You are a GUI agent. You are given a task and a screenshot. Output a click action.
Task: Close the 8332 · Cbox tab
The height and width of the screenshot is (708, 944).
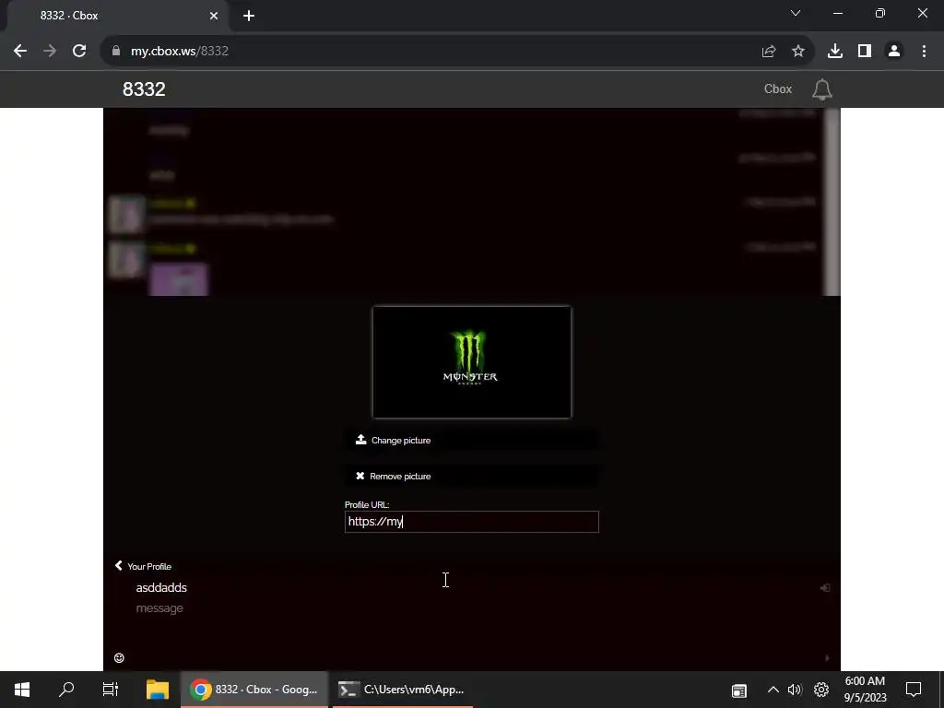[x=214, y=16]
